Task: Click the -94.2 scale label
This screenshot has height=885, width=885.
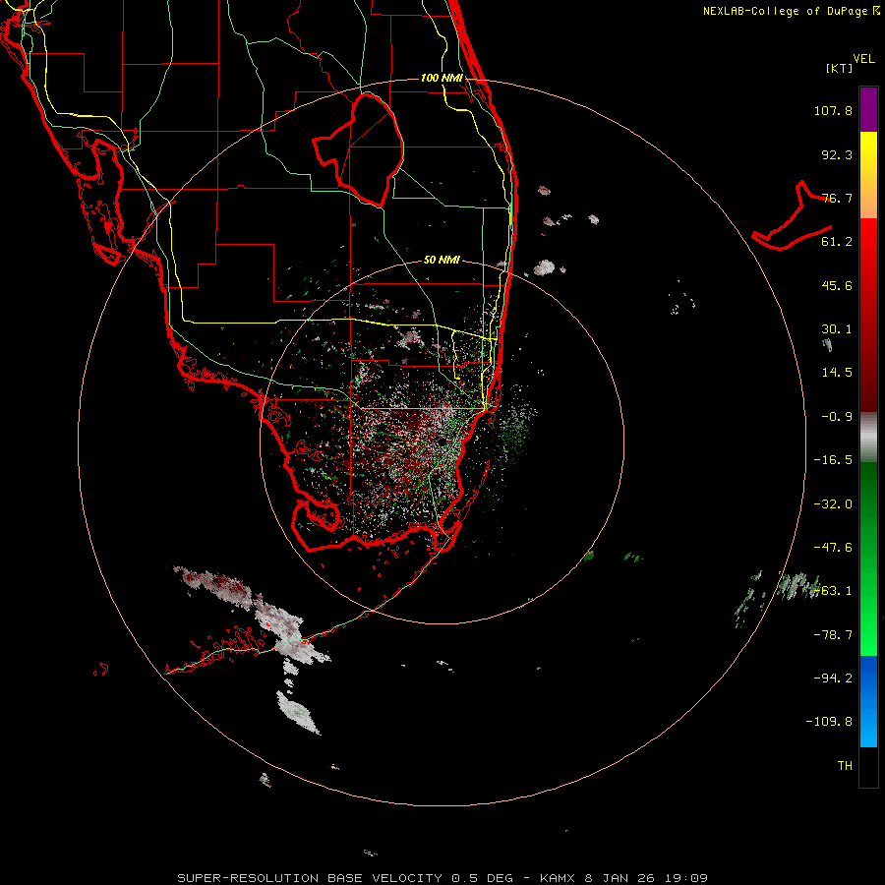Action: 833,678
